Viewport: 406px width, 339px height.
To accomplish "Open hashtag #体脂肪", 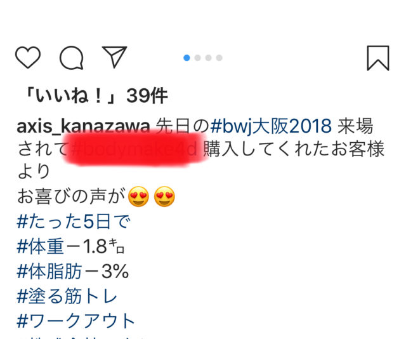I will (49, 271).
